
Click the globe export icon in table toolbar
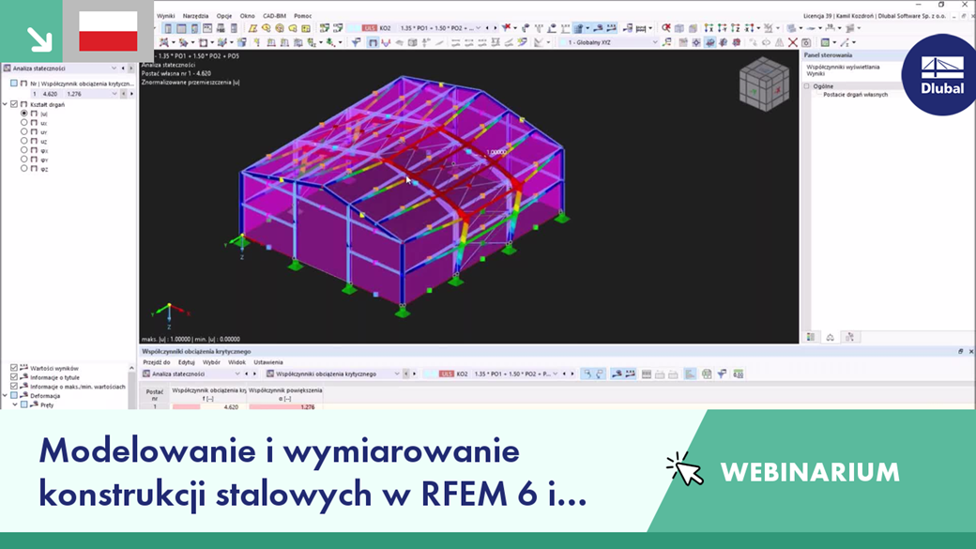click(707, 374)
